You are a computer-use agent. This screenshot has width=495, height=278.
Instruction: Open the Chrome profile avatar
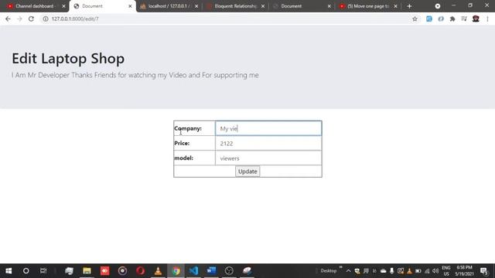476,19
